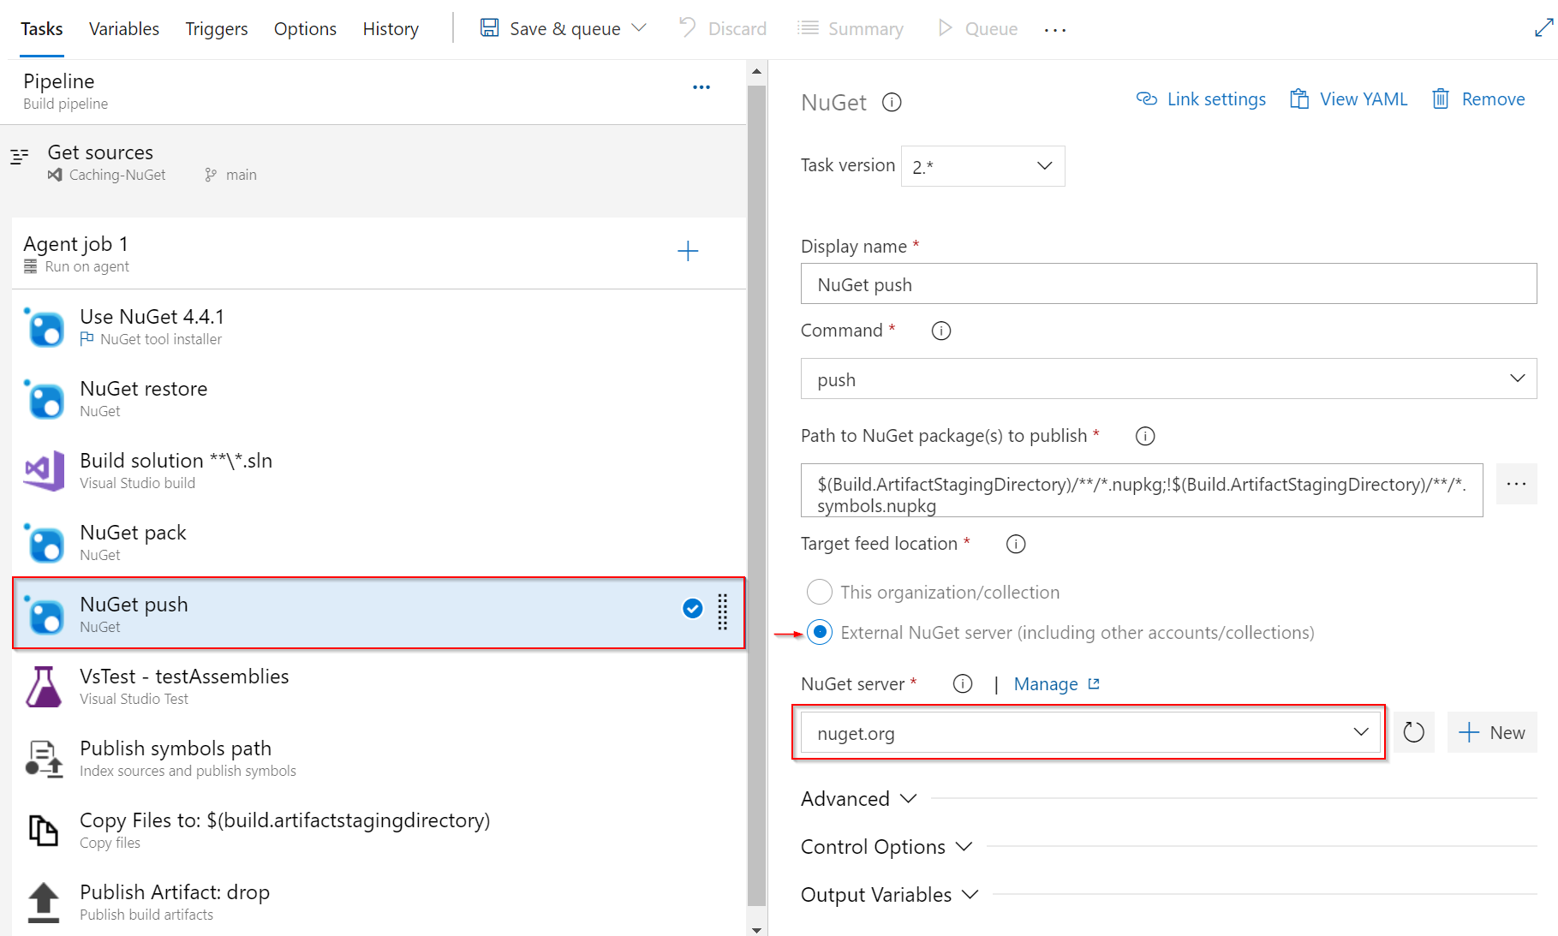Click the Visual Studio build solution icon
Image resolution: width=1558 pixels, height=936 pixels.
(x=44, y=470)
